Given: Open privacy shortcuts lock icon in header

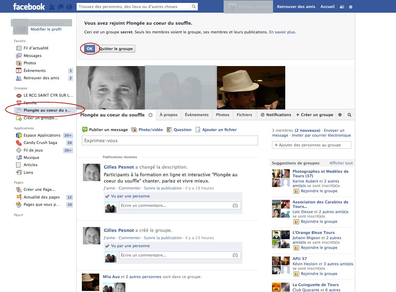Looking at the screenshot, I should pyautogui.click(x=342, y=7).
